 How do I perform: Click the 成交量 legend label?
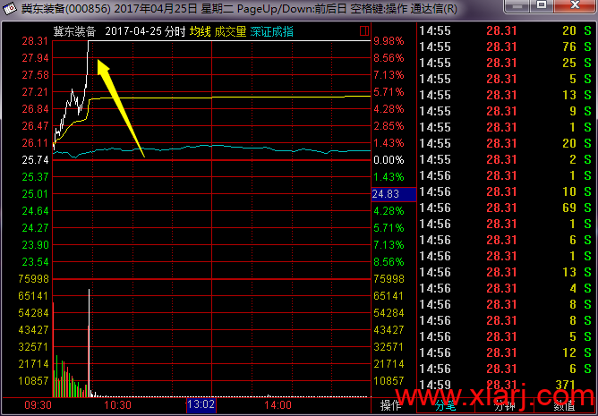pyautogui.click(x=230, y=31)
